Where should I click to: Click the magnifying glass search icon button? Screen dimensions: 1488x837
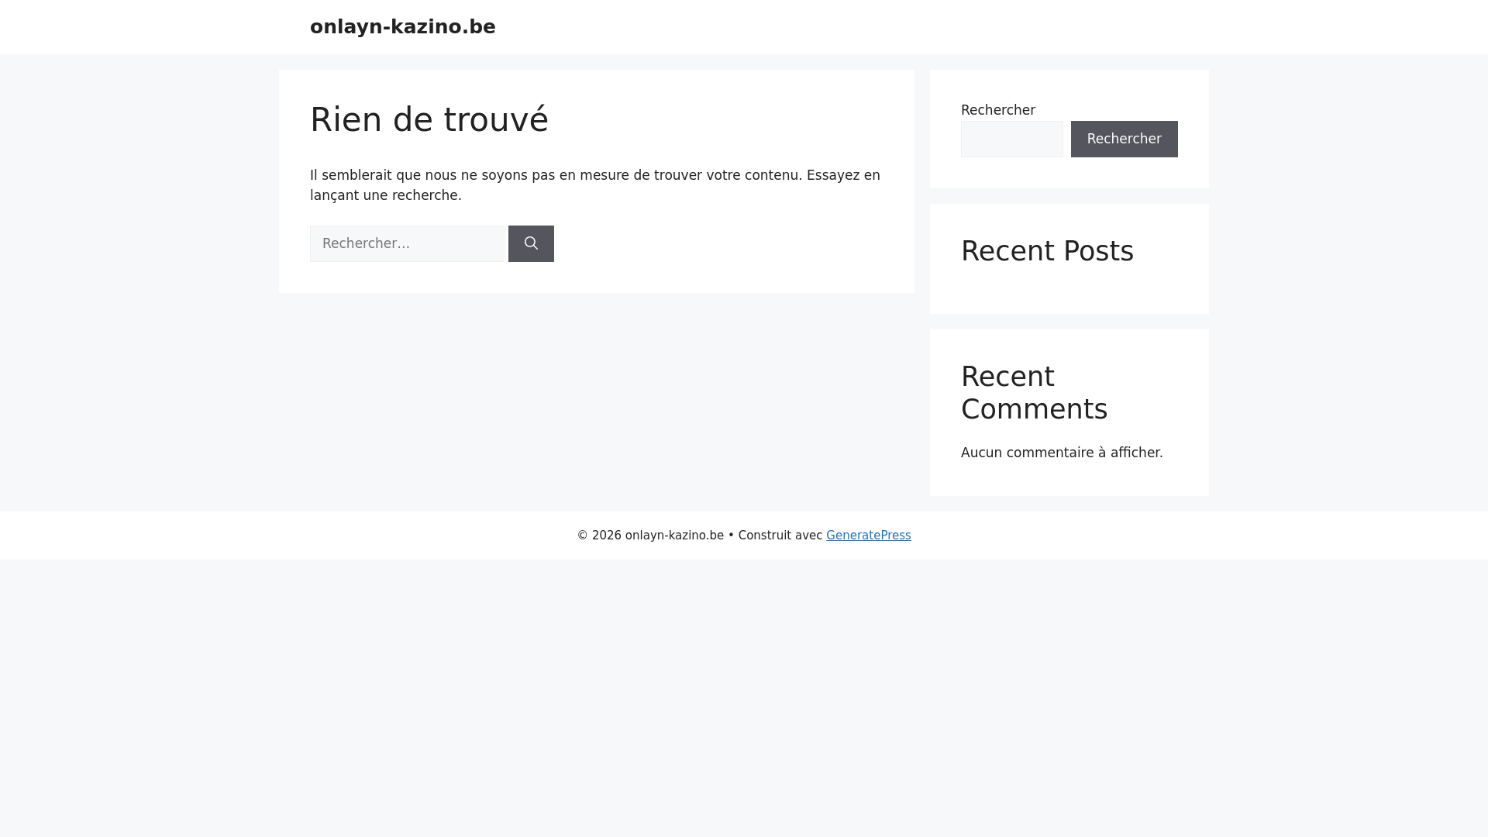coord(531,243)
